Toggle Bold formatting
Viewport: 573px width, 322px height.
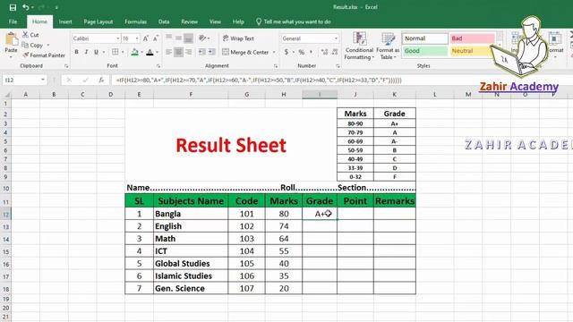point(76,52)
